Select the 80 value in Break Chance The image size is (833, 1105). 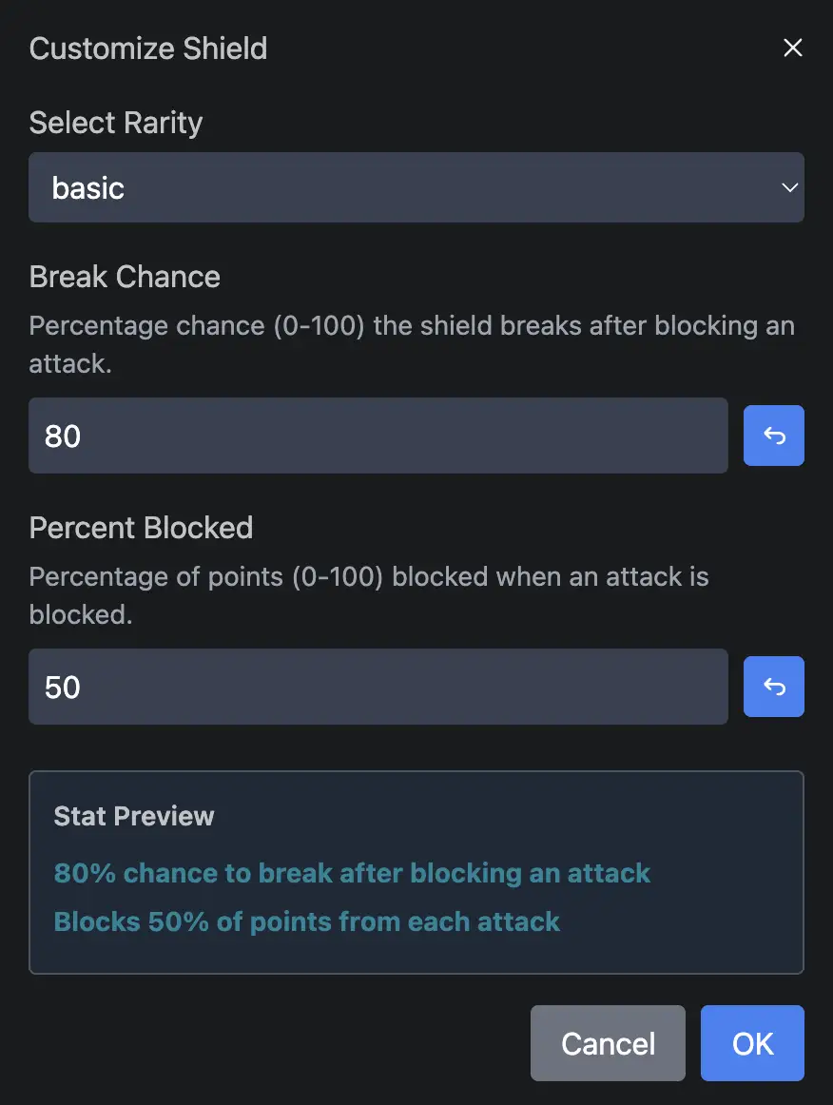(64, 436)
